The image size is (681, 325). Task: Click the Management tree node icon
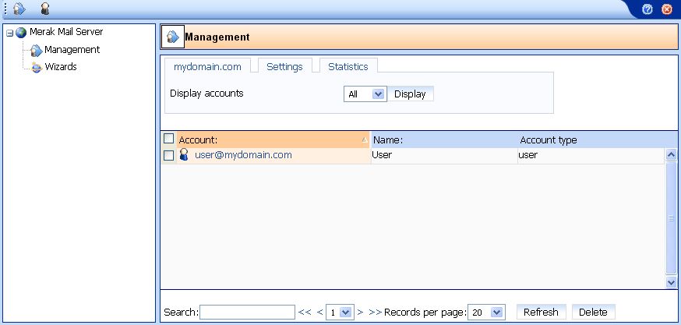pos(37,51)
